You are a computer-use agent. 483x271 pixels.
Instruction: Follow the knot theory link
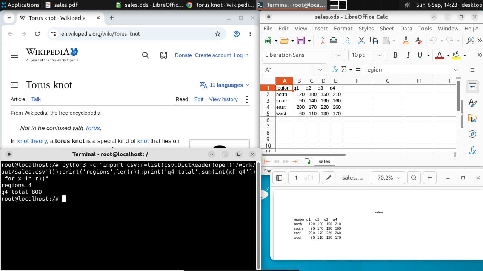tap(32, 141)
